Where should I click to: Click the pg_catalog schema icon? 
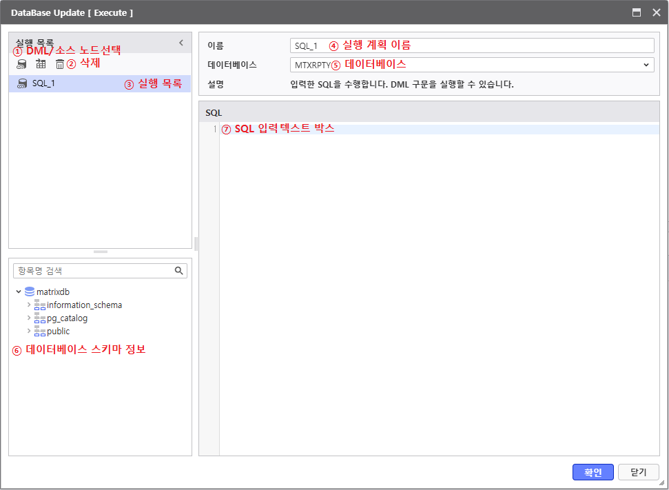(x=40, y=318)
